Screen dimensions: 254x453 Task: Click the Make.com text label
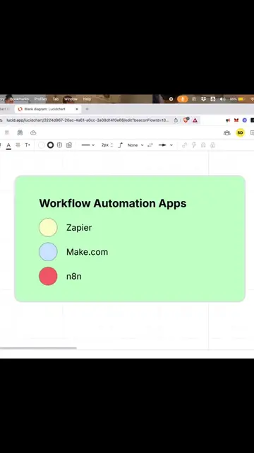tap(87, 252)
